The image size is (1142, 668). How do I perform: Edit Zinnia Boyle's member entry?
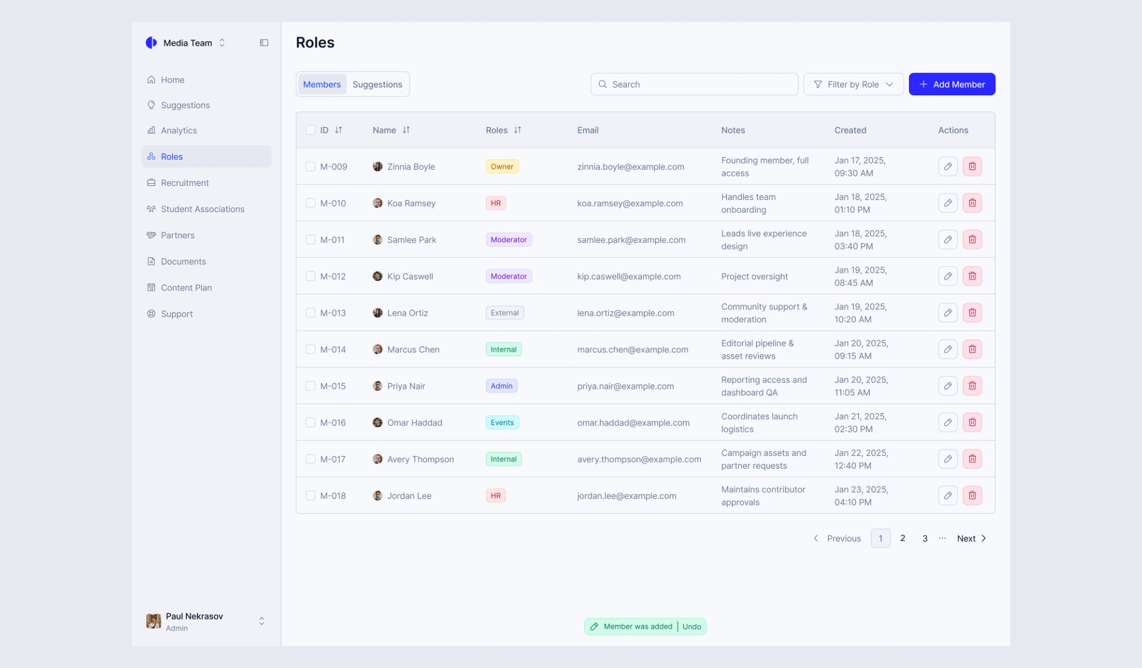tap(948, 166)
